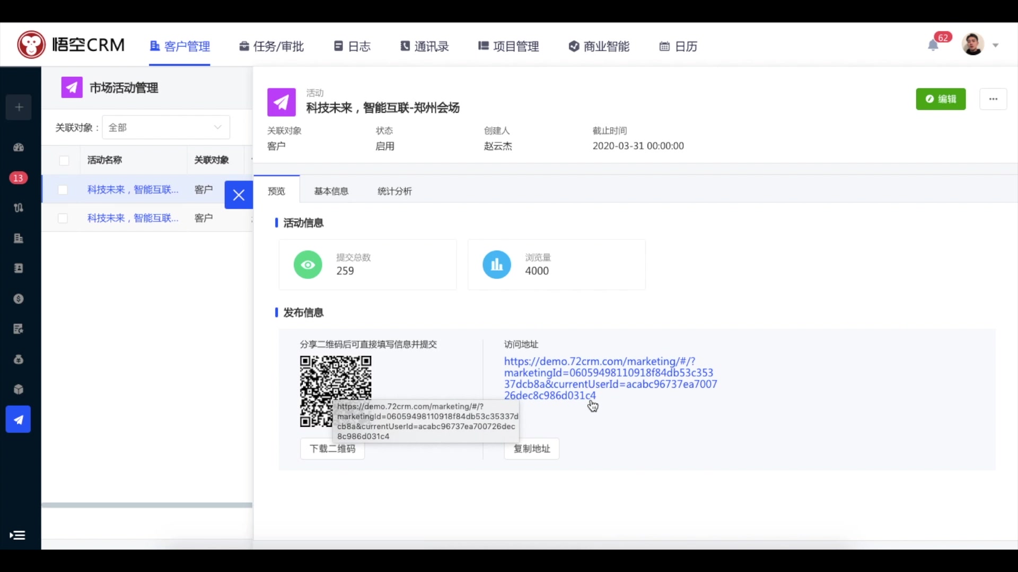1018x572 pixels.
Task: Click 下载二维码 button
Action: coord(334,449)
